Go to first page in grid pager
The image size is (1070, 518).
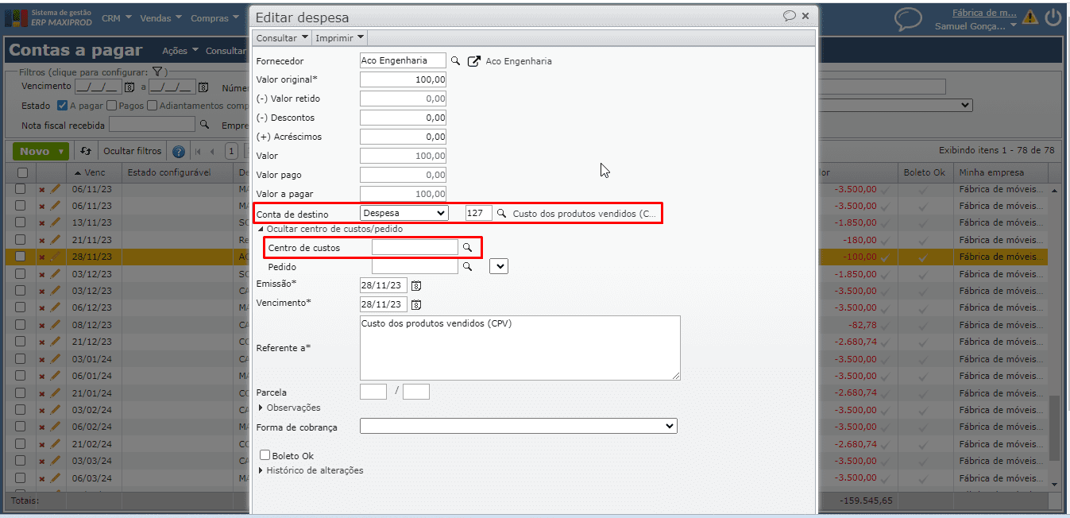[198, 151]
